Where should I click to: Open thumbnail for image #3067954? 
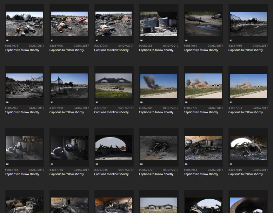coord(204,148)
